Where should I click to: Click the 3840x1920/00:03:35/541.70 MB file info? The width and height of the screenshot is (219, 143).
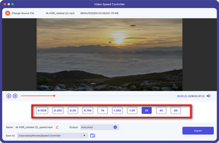tap(99, 13)
